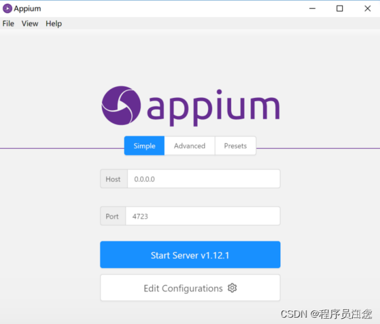380x324 pixels.
Task: Open the View menu
Action: click(30, 23)
